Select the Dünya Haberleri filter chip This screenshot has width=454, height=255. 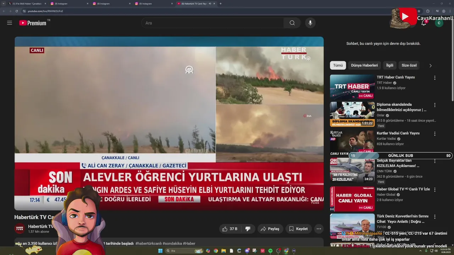tap(364, 66)
